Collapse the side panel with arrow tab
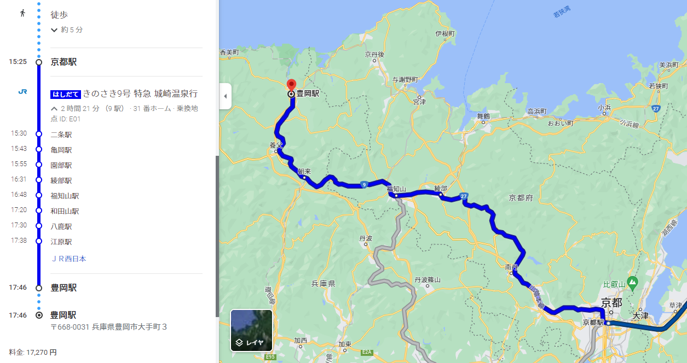687x363 pixels. (225, 96)
